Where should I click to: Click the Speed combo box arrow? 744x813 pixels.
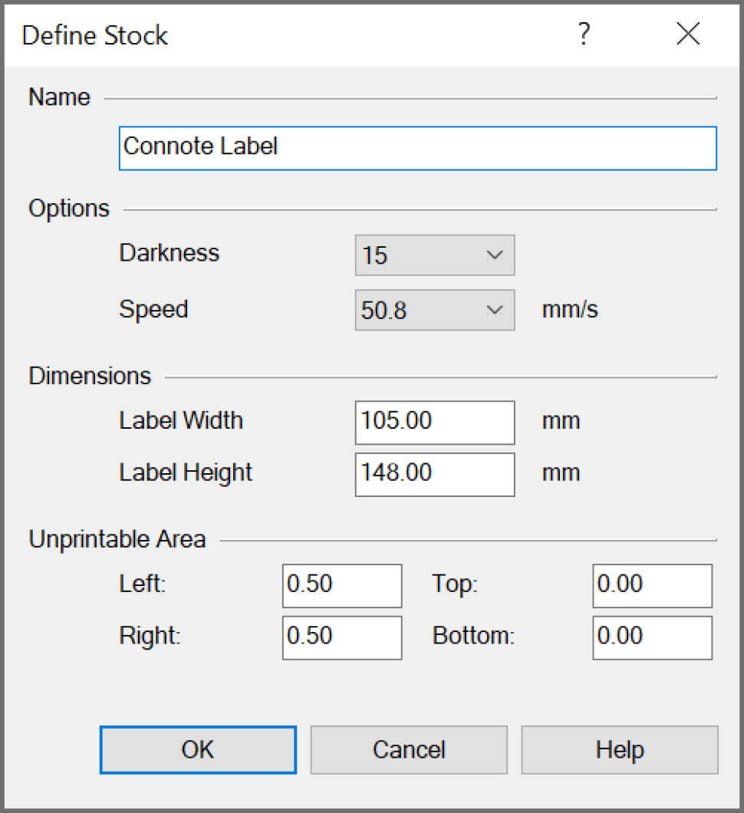(x=495, y=310)
